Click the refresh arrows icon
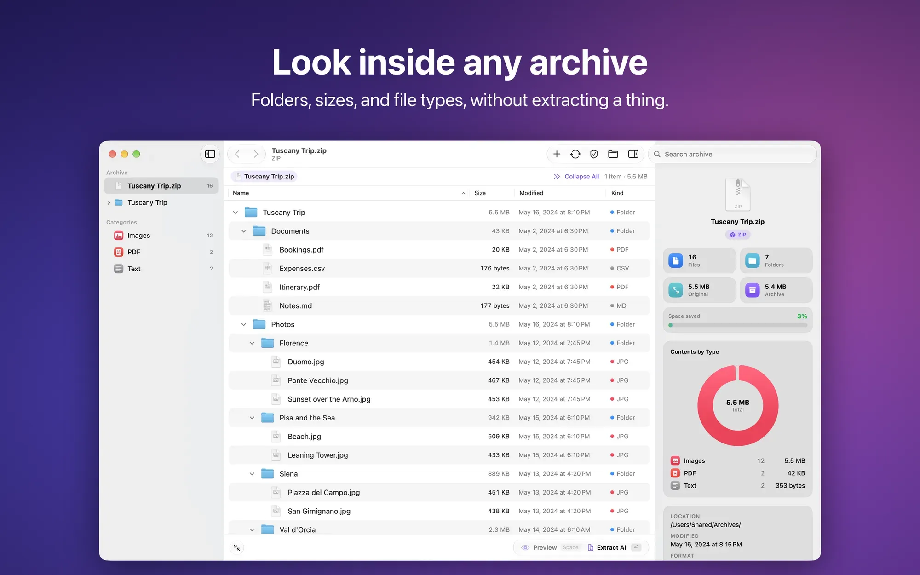This screenshot has width=920, height=575. (575, 154)
